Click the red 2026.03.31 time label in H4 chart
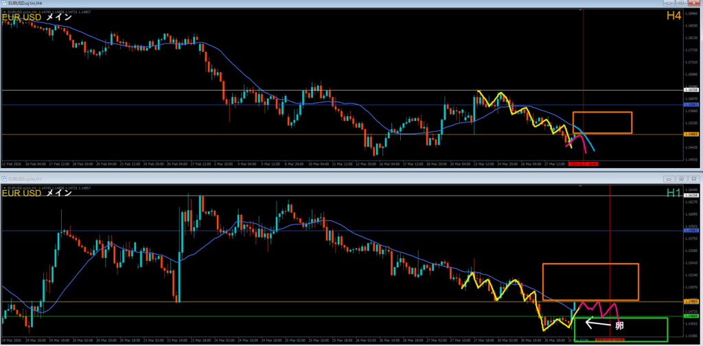This screenshot has width=703, height=346. click(x=584, y=163)
